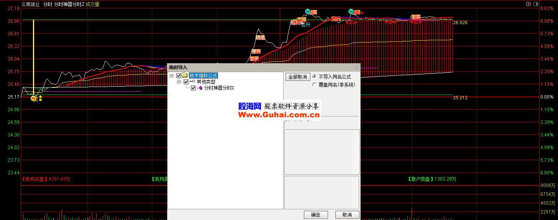Toggle the 分时神器分时Z checkbox
558x220 pixels.
coord(193,88)
